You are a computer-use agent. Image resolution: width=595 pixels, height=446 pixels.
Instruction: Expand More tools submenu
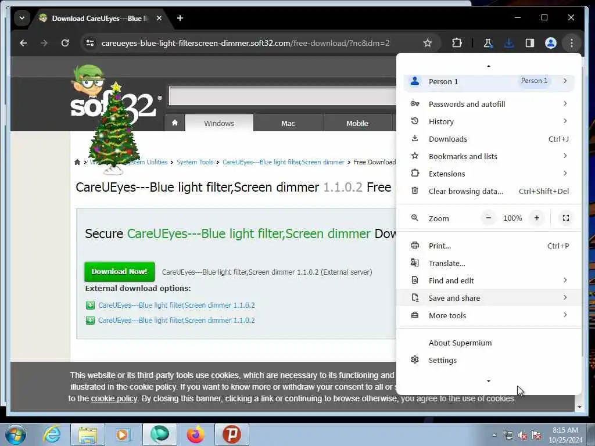[x=489, y=315]
